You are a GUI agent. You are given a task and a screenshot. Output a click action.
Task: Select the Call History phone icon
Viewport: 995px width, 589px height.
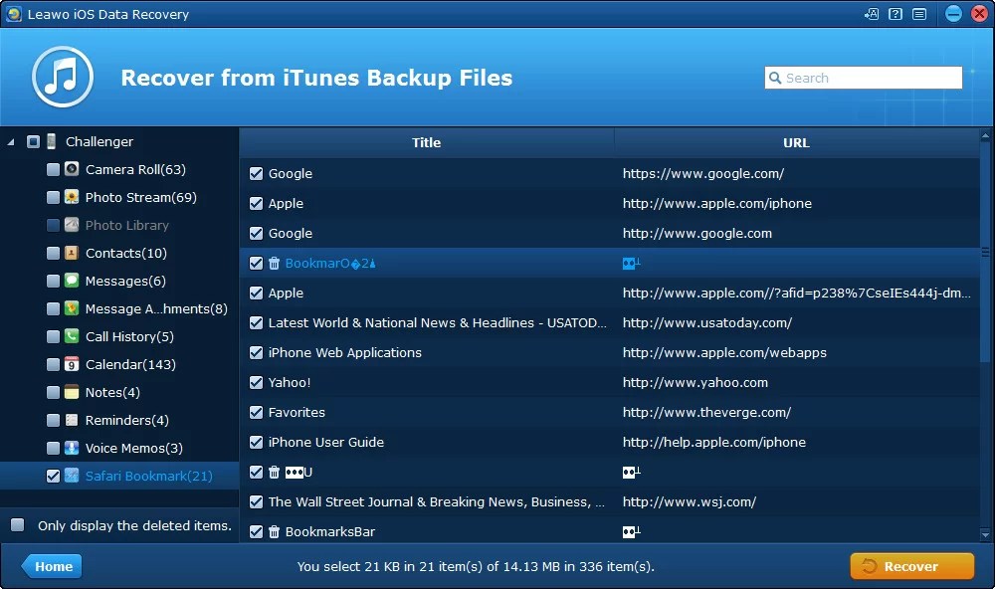71,336
